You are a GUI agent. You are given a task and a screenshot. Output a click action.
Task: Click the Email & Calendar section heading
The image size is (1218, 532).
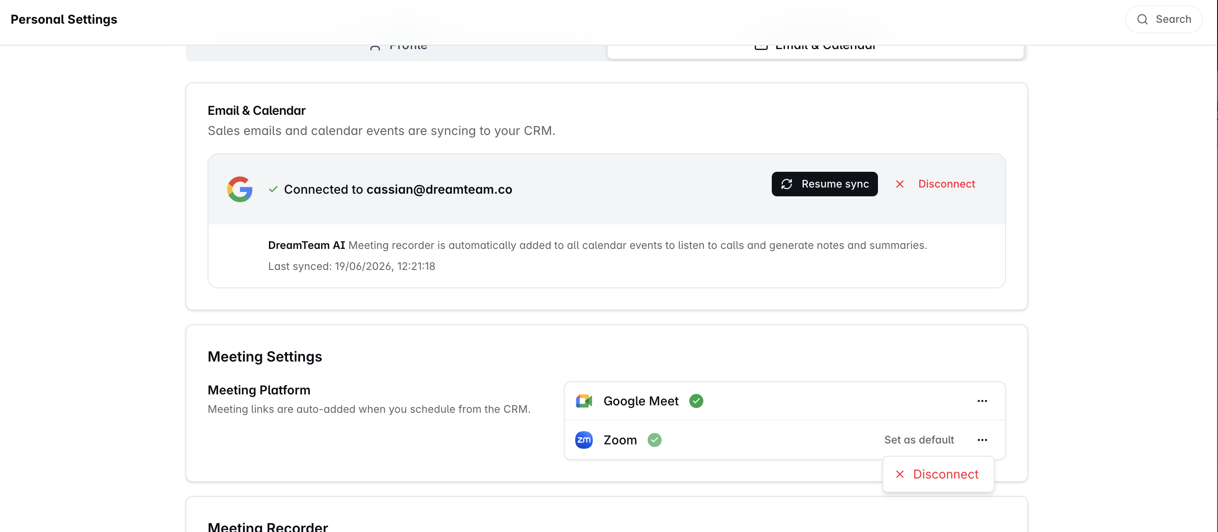tap(256, 110)
